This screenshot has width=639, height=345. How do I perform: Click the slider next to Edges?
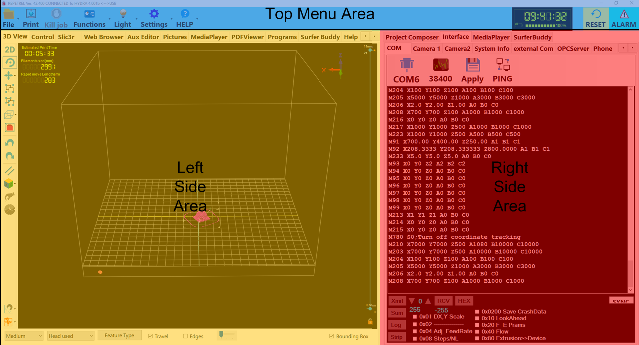click(x=221, y=335)
